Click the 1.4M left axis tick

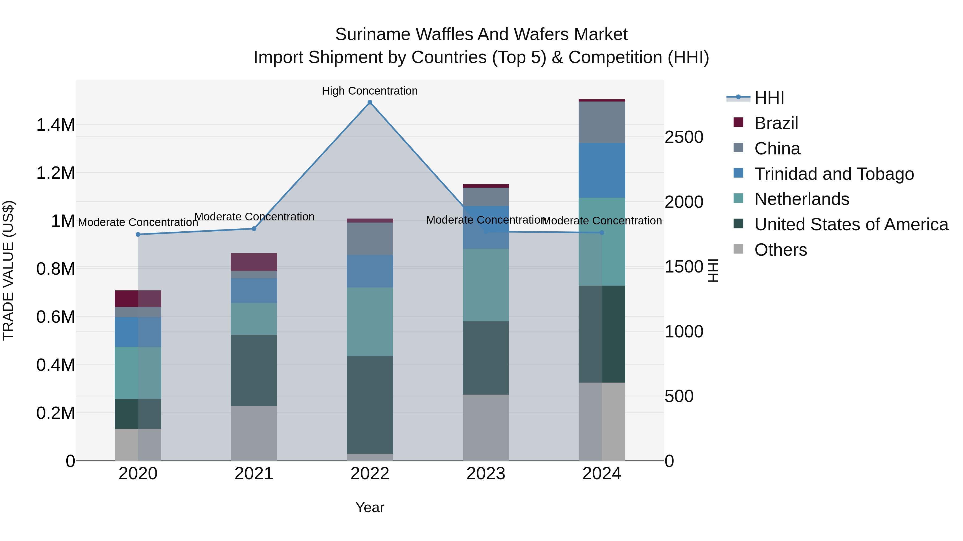pyautogui.click(x=56, y=125)
